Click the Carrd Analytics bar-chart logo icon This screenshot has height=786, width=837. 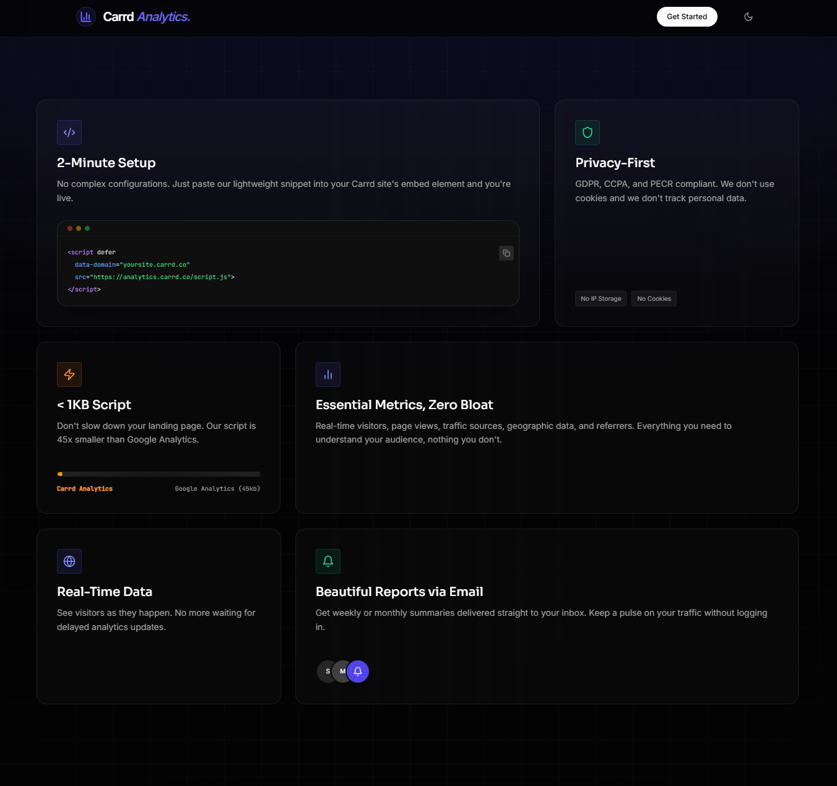tap(85, 17)
